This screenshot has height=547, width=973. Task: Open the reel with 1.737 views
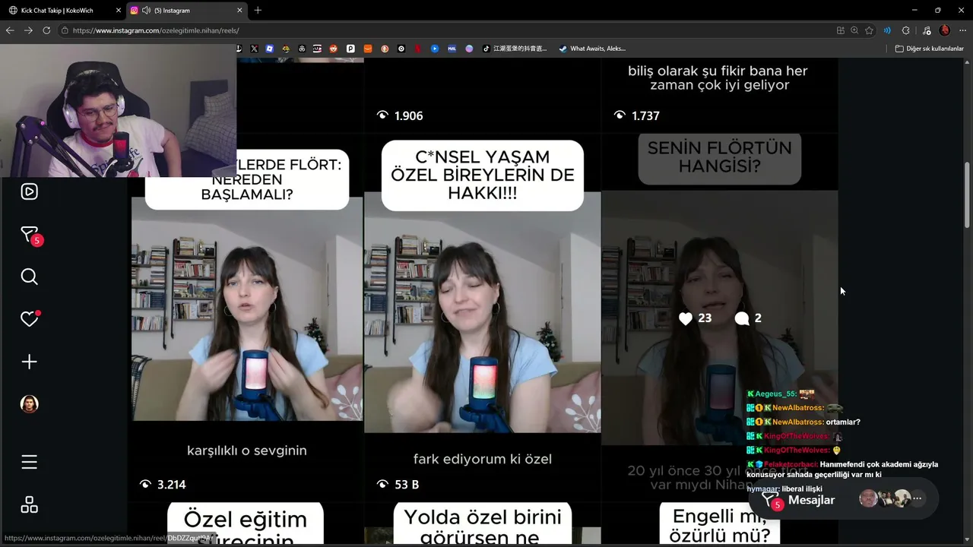719,95
